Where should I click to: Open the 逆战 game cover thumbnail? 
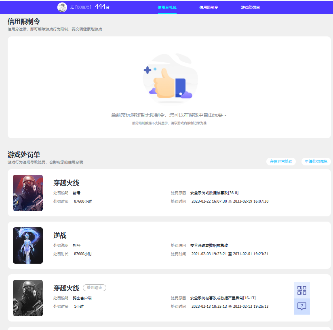[x=28, y=245]
